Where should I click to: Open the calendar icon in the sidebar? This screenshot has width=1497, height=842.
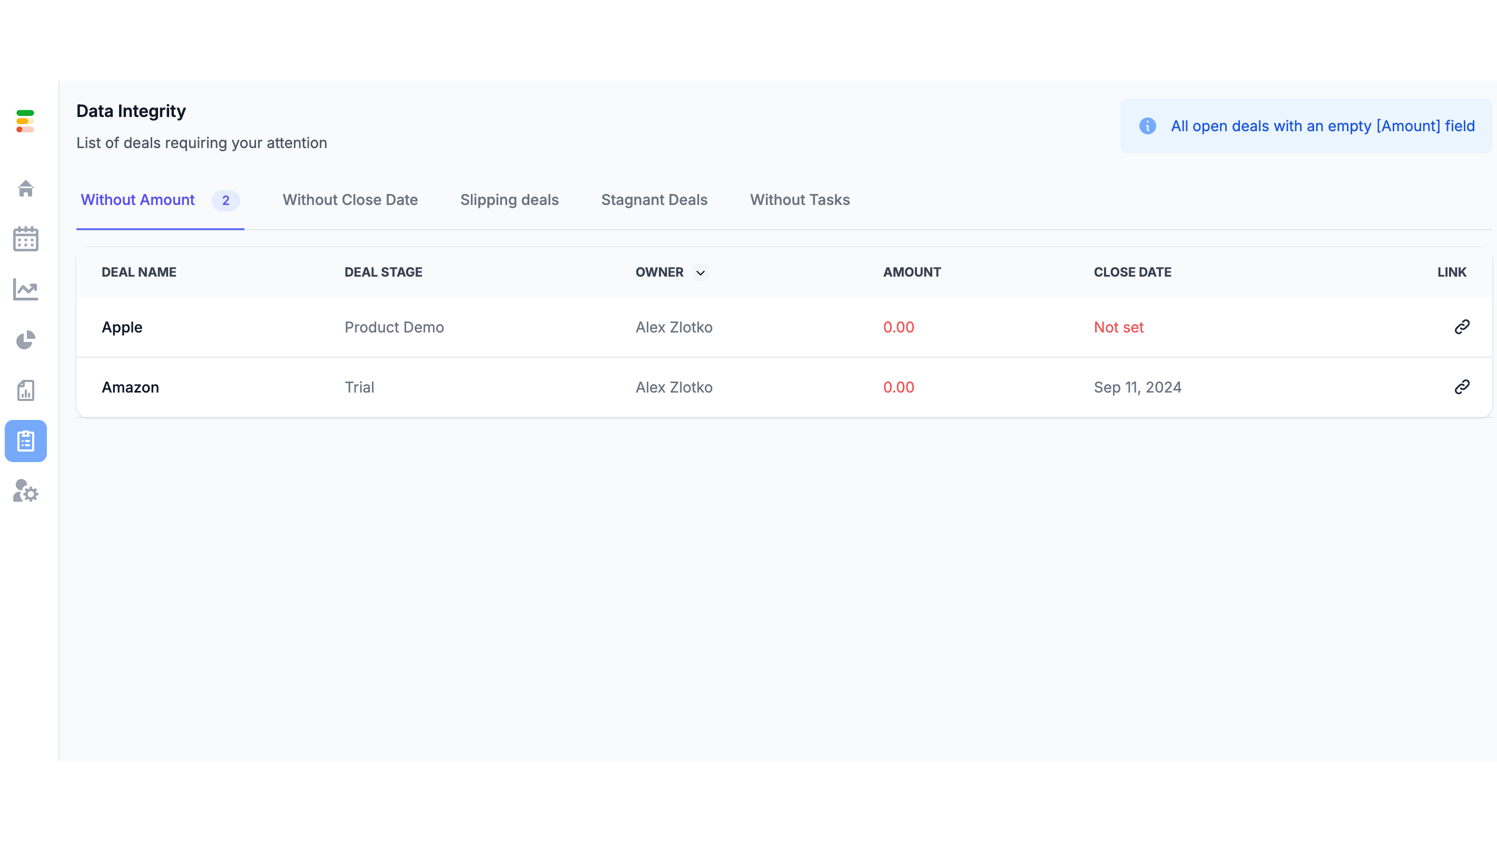(x=26, y=239)
